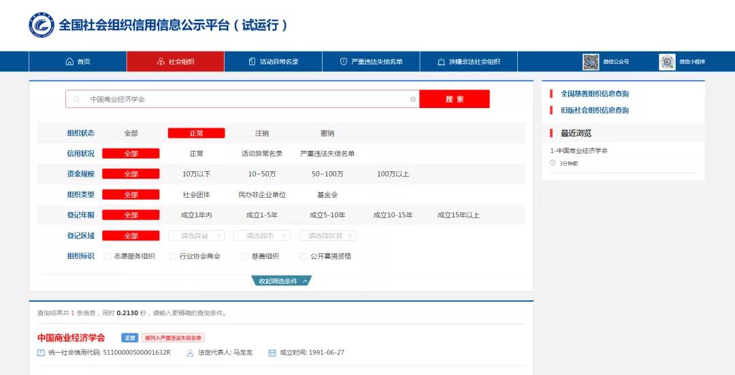The width and height of the screenshot is (735, 375).
Task: Click the home icon beside 首页
Action: [69, 62]
